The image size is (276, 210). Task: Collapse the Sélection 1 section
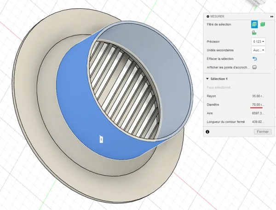coord(207,79)
